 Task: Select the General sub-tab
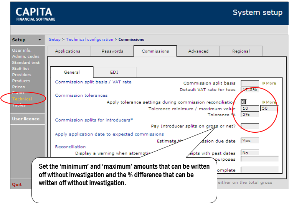(x=72, y=72)
